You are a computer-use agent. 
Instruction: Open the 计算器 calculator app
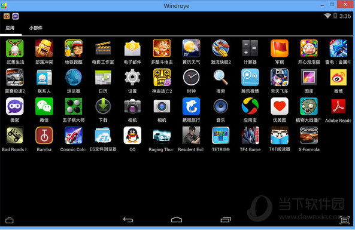[250, 48]
